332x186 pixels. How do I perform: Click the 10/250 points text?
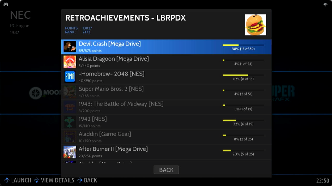click(90, 141)
